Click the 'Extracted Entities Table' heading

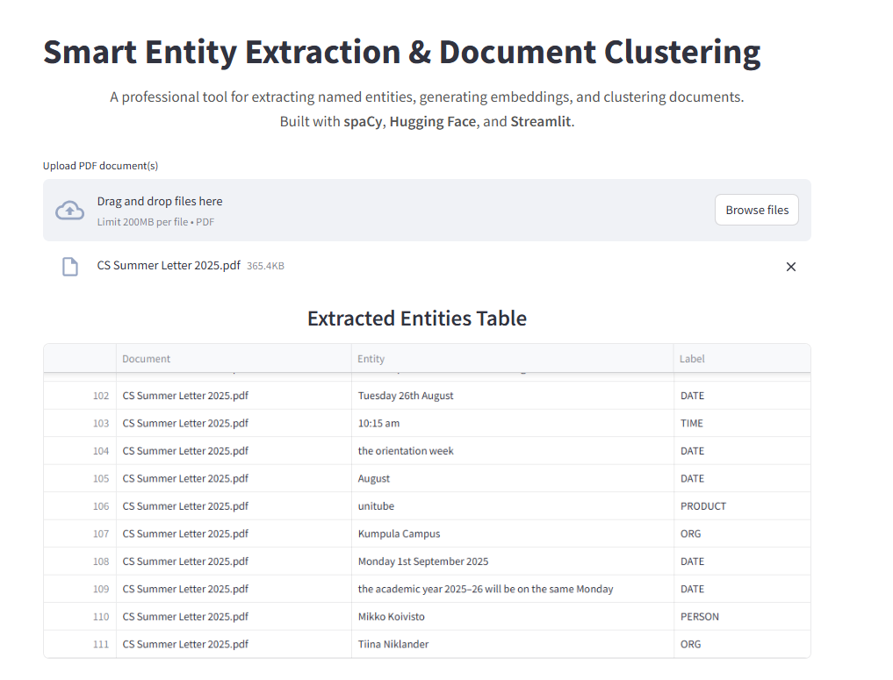[417, 319]
